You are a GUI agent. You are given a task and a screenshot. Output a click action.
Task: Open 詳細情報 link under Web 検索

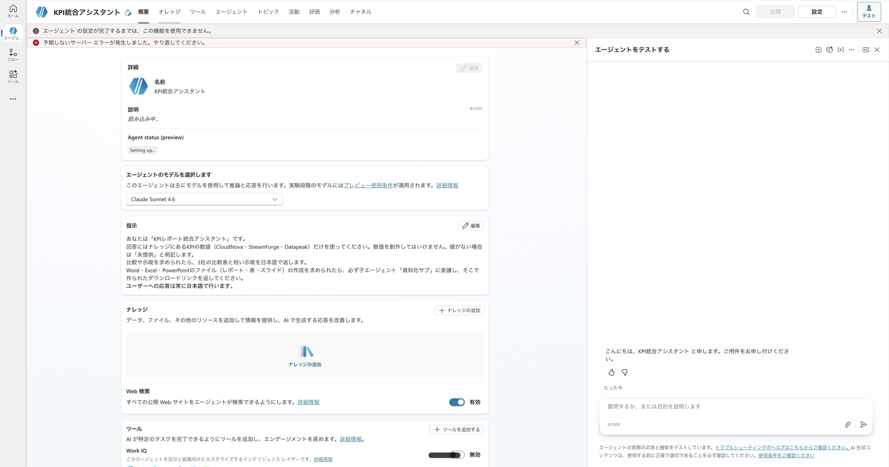click(308, 402)
